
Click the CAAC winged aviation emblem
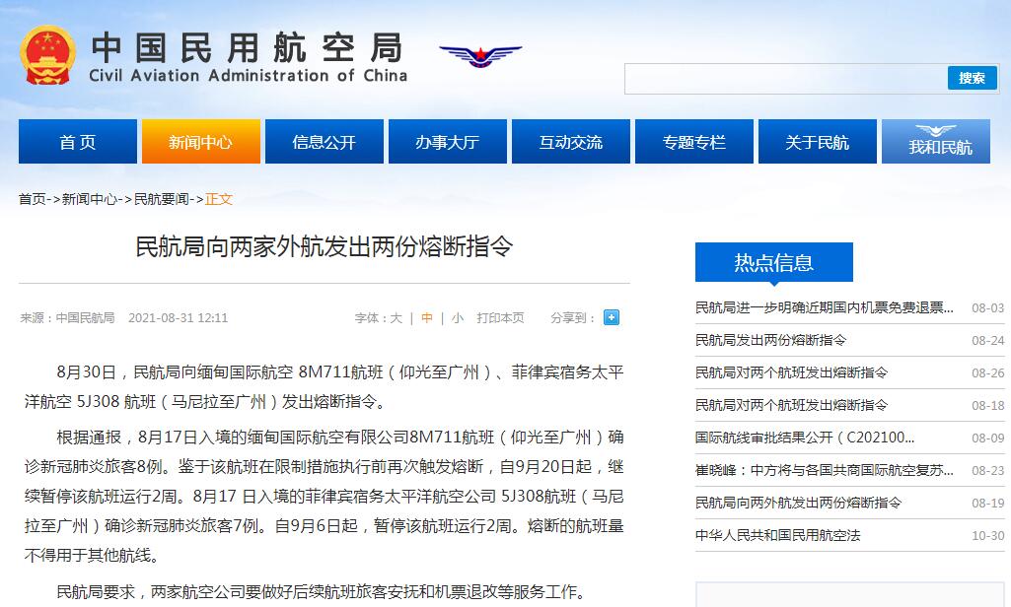tap(480, 55)
